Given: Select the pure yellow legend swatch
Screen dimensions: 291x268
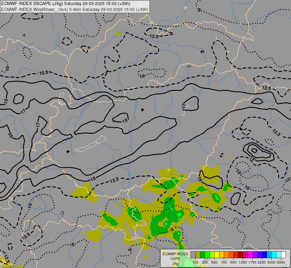Looking at the screenshot, I should point(217,255).
